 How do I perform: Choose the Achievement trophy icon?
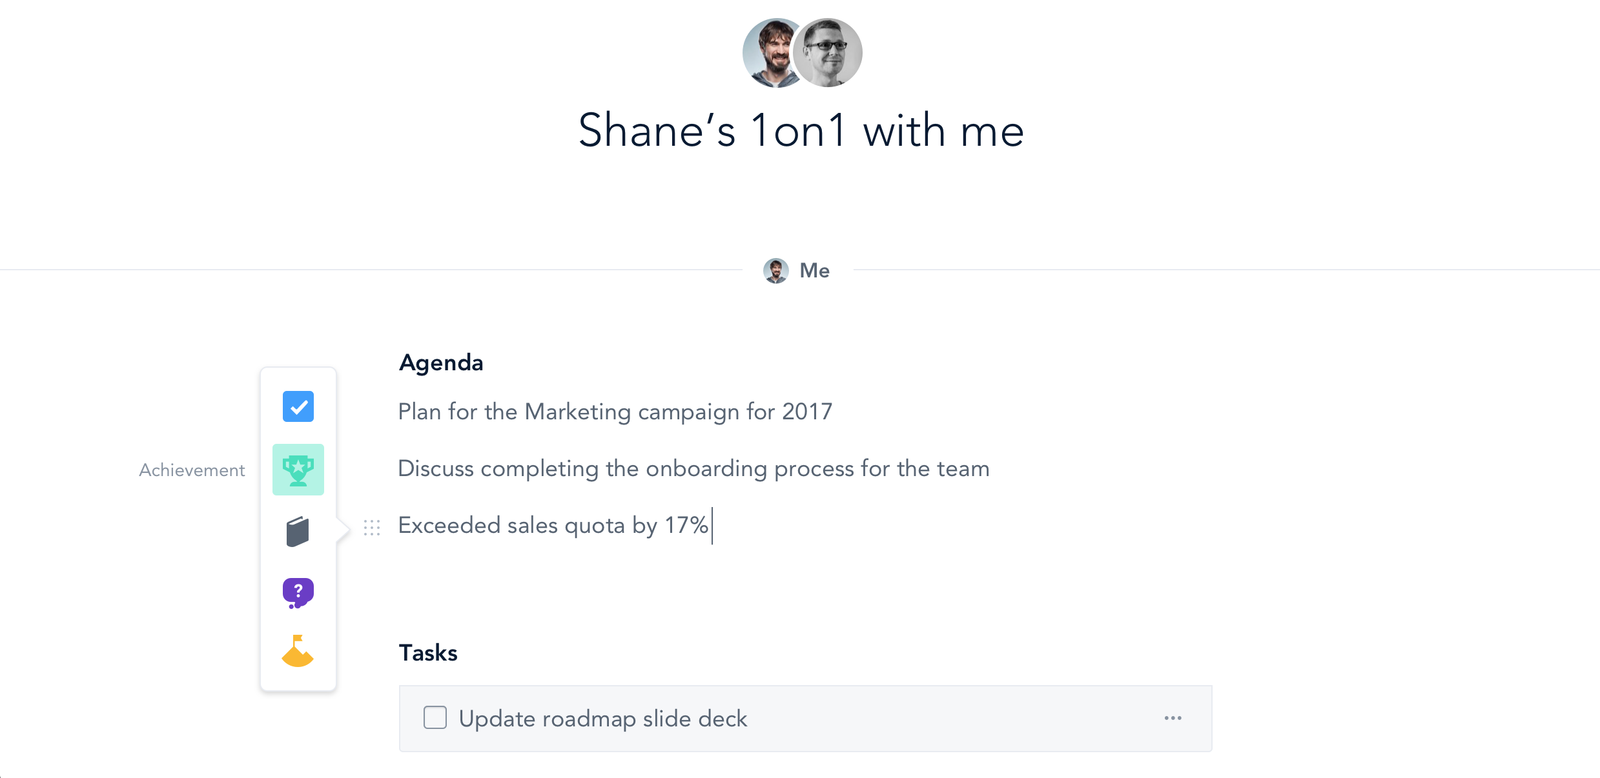tap(298, 470)
